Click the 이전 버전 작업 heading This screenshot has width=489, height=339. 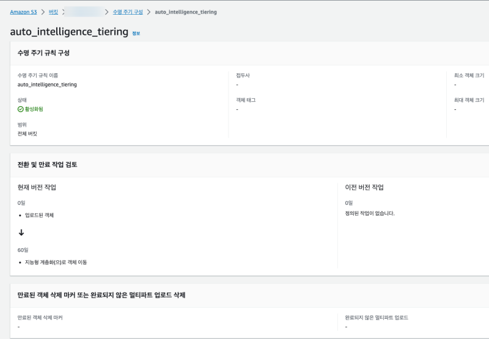[x=364, y=187]
